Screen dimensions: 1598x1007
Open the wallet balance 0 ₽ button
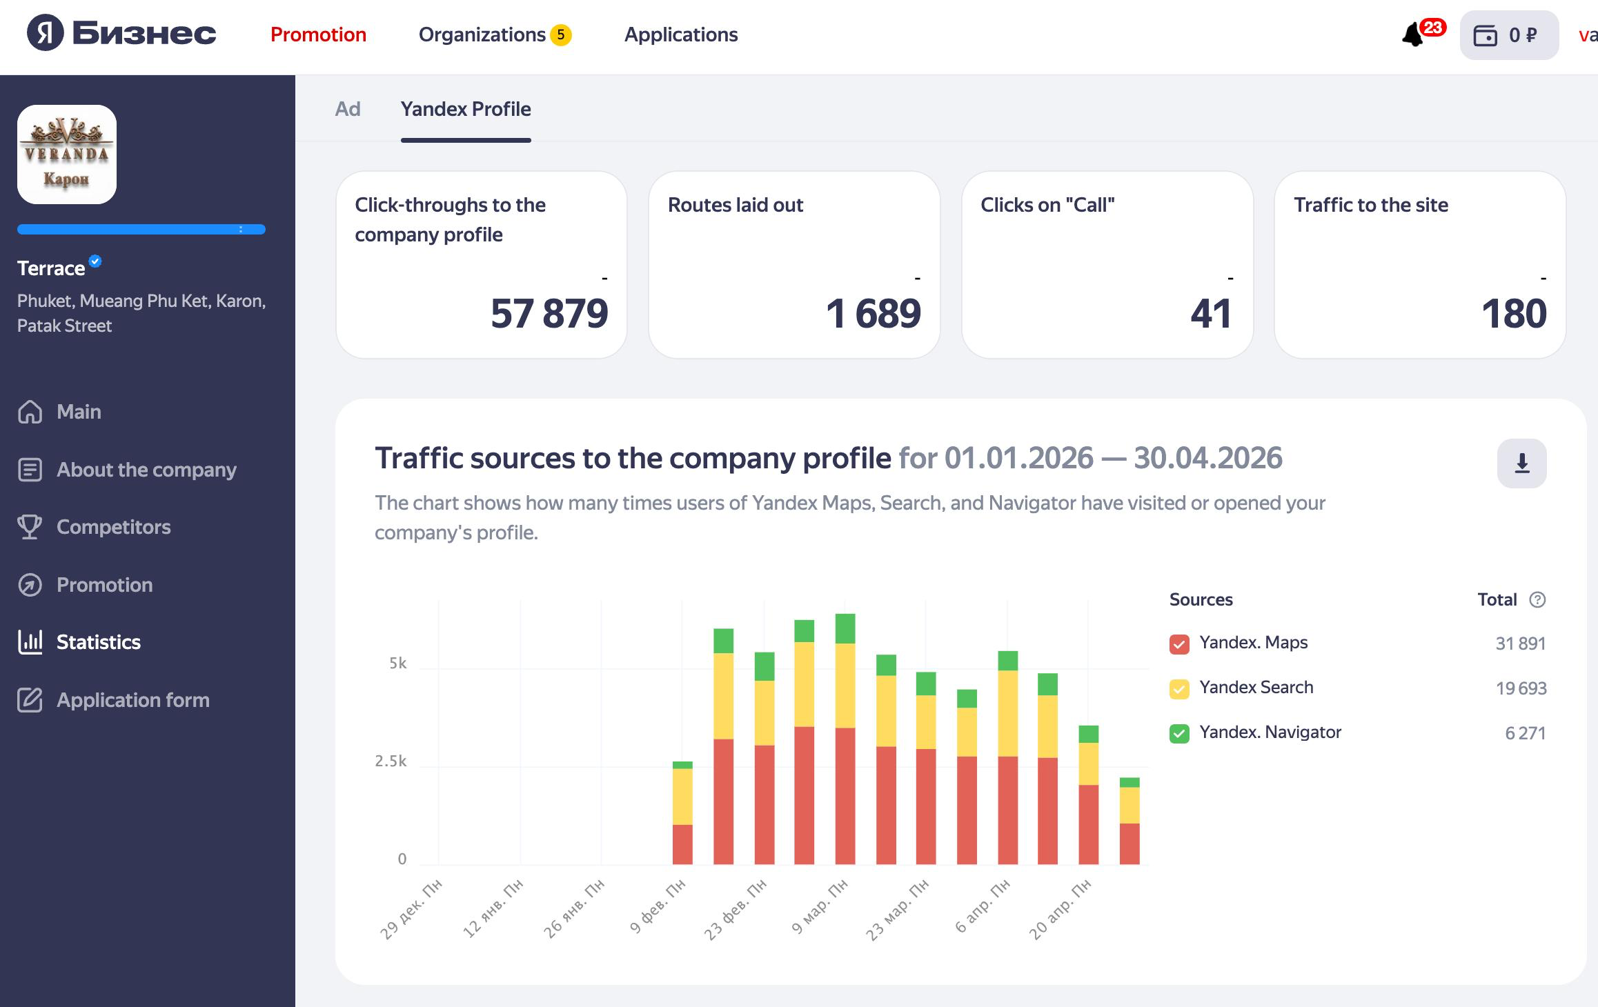[1509, 35]
